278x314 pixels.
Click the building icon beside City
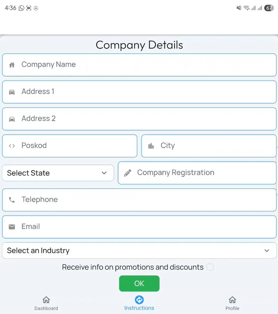click(151, 146)
